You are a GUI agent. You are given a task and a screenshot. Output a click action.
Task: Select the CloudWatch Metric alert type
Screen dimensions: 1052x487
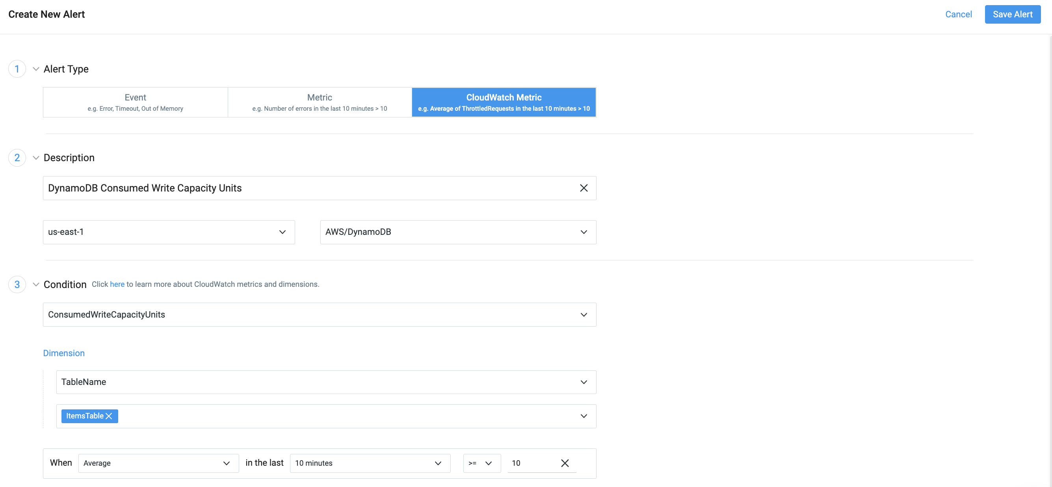coord(504,102)
